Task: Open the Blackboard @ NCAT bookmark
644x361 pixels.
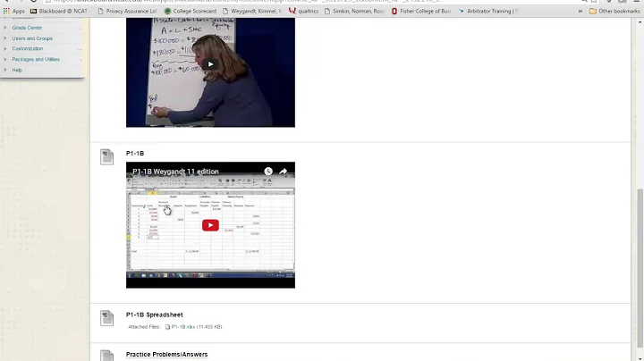Action: coord(60,11)
